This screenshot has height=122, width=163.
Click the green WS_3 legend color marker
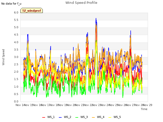pyautogui.click(x=77, y=117)
